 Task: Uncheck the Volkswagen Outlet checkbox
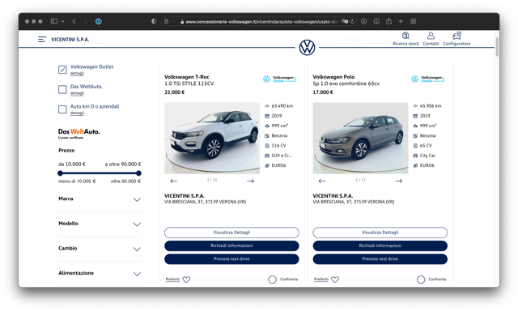[x=62, y=70]
